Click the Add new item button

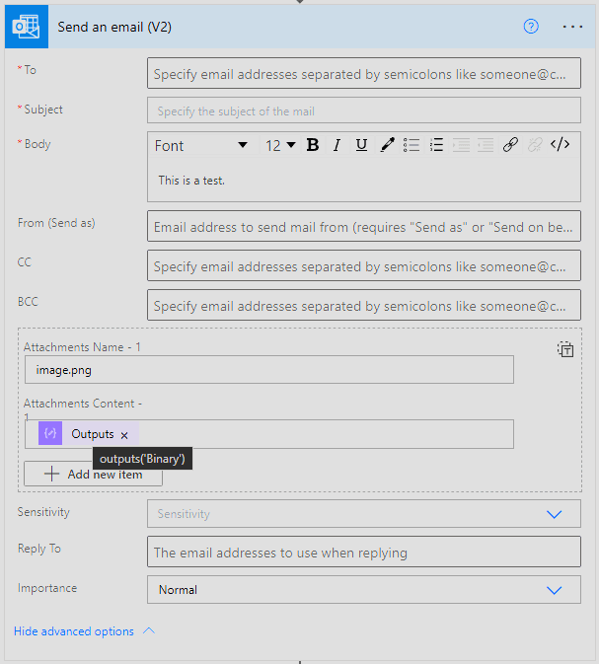pos(93,475)
